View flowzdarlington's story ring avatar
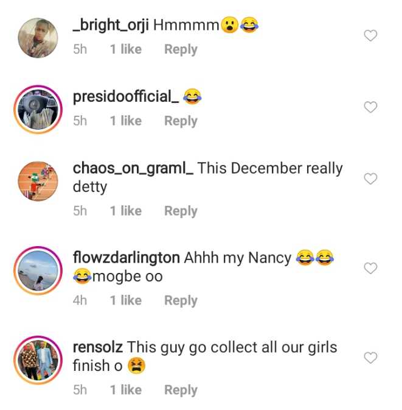402x410 pixels. pos(38,269)
